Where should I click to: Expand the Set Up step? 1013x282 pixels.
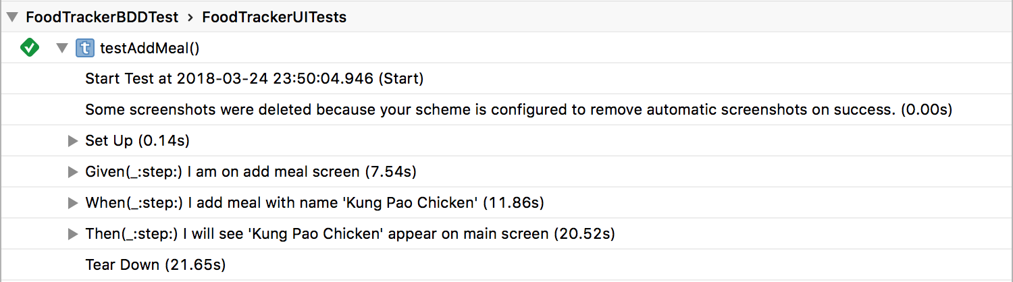click(x=73, y=141)
